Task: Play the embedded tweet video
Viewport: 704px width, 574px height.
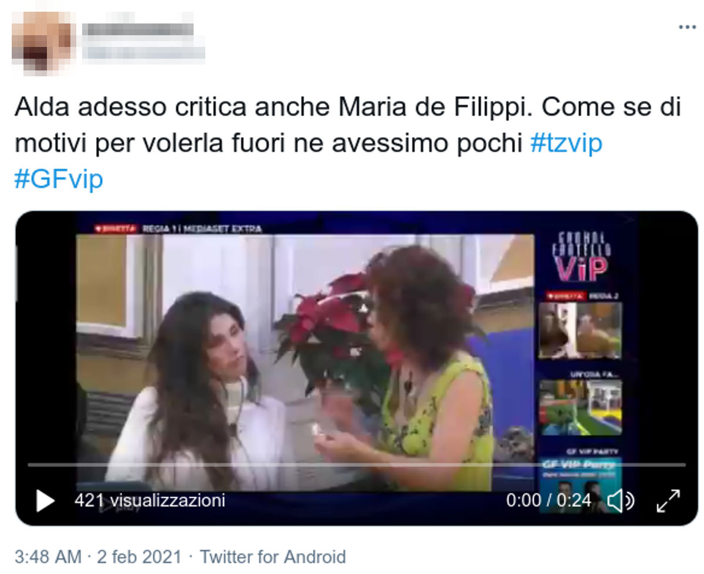Action: coord(45,501)
